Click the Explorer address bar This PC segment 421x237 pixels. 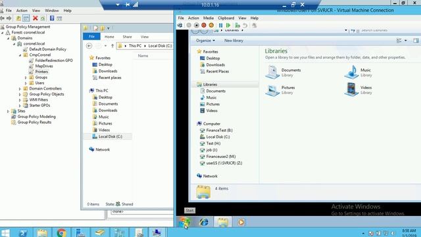(135, 46)
